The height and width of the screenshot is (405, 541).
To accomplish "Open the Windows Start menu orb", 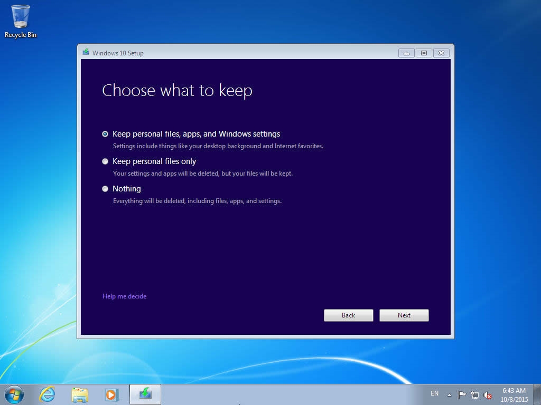I will coord(14,394).
